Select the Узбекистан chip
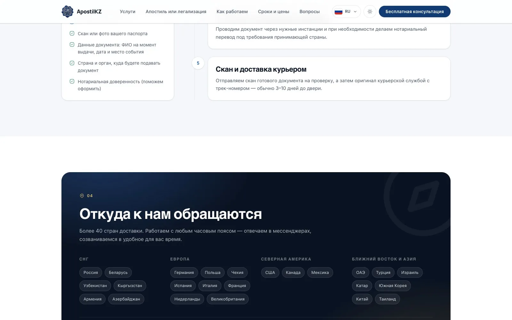 click(95, 286)
